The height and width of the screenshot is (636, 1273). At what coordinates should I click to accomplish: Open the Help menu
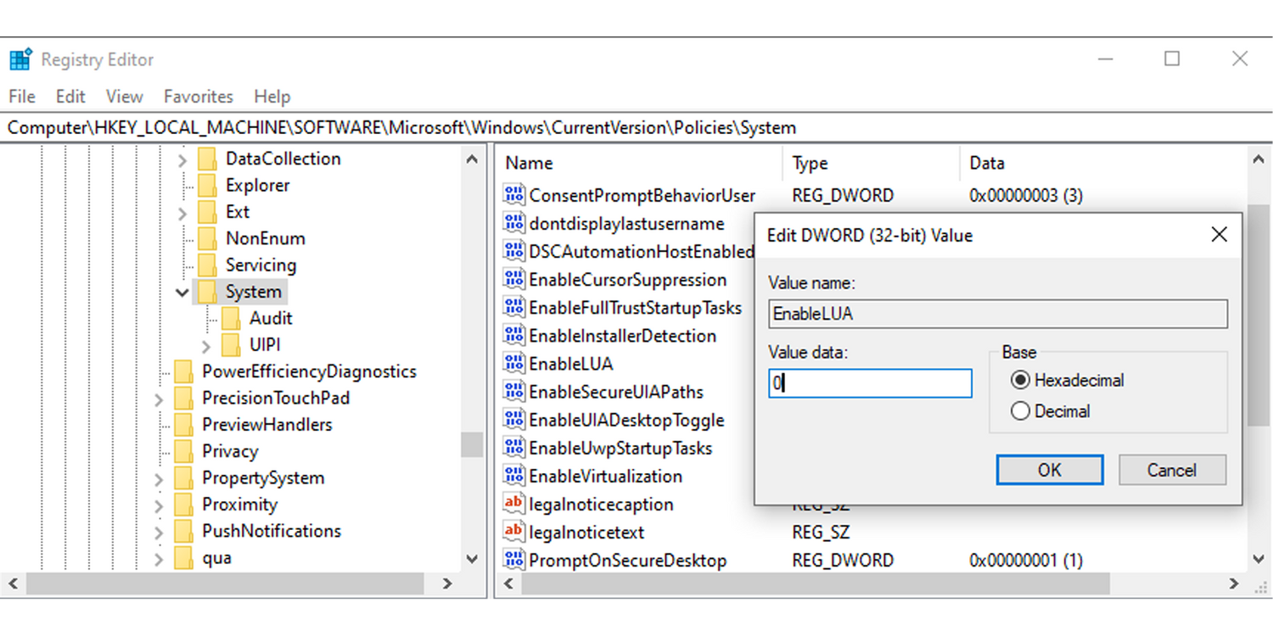coord(272,97)
